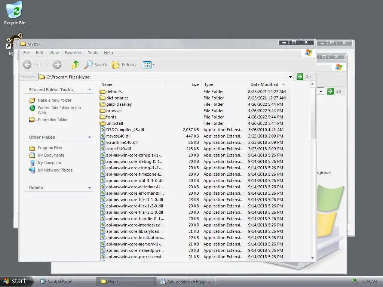Screen dimensions: 383x287
Task: Select the gmp-clearkey folder icon
Action: pyautogui.click(x=102, y=104)
